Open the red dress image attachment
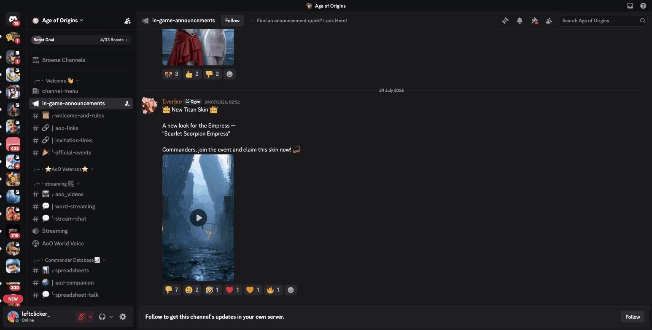Image resolution: width=652 pixels, height=330 pixels. click(x=198, y=47)
